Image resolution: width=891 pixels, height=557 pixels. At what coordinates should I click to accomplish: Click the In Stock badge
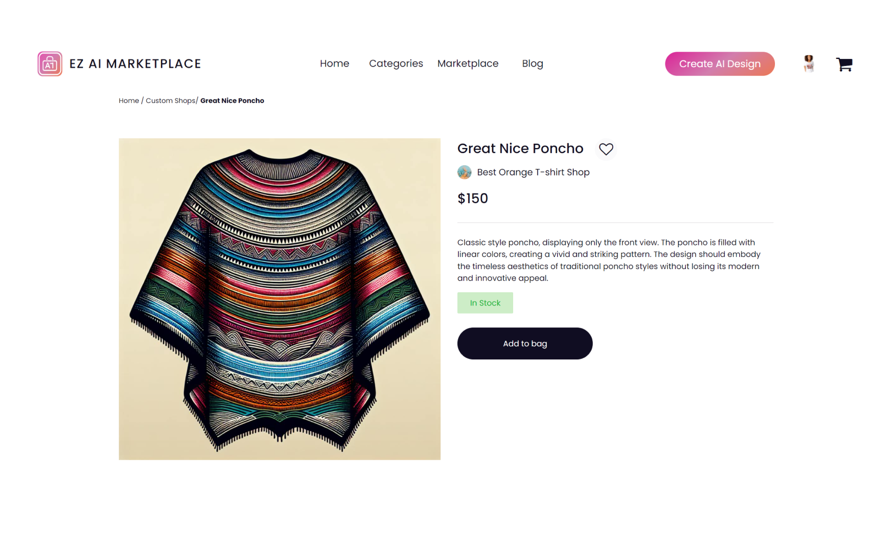pos(485,303)
